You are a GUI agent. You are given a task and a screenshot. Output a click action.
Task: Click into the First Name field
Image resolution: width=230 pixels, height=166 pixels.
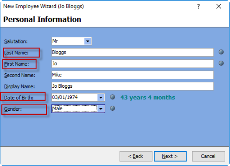(x=132, y=64)
